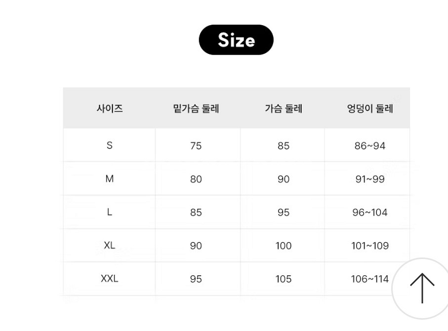Click the value 75 in the S row
Image resolution: width=448 pixels, height=331 pixels.
(x=197, y=146)
